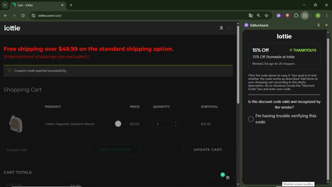Click the red shield extension icon
The height and width of the screenshot is (187, 332).
pyautogui.click(x=287, y=16)
